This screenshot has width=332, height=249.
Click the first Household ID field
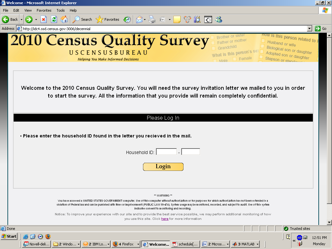pyautogui.click(x=166, y=152)
